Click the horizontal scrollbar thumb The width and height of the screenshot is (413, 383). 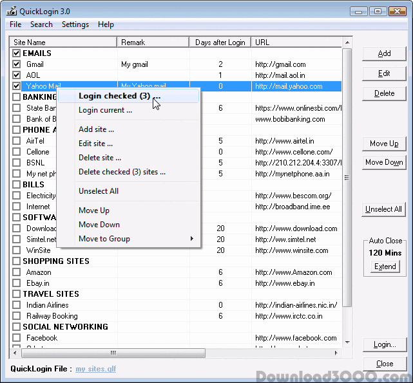pos(114,353)
